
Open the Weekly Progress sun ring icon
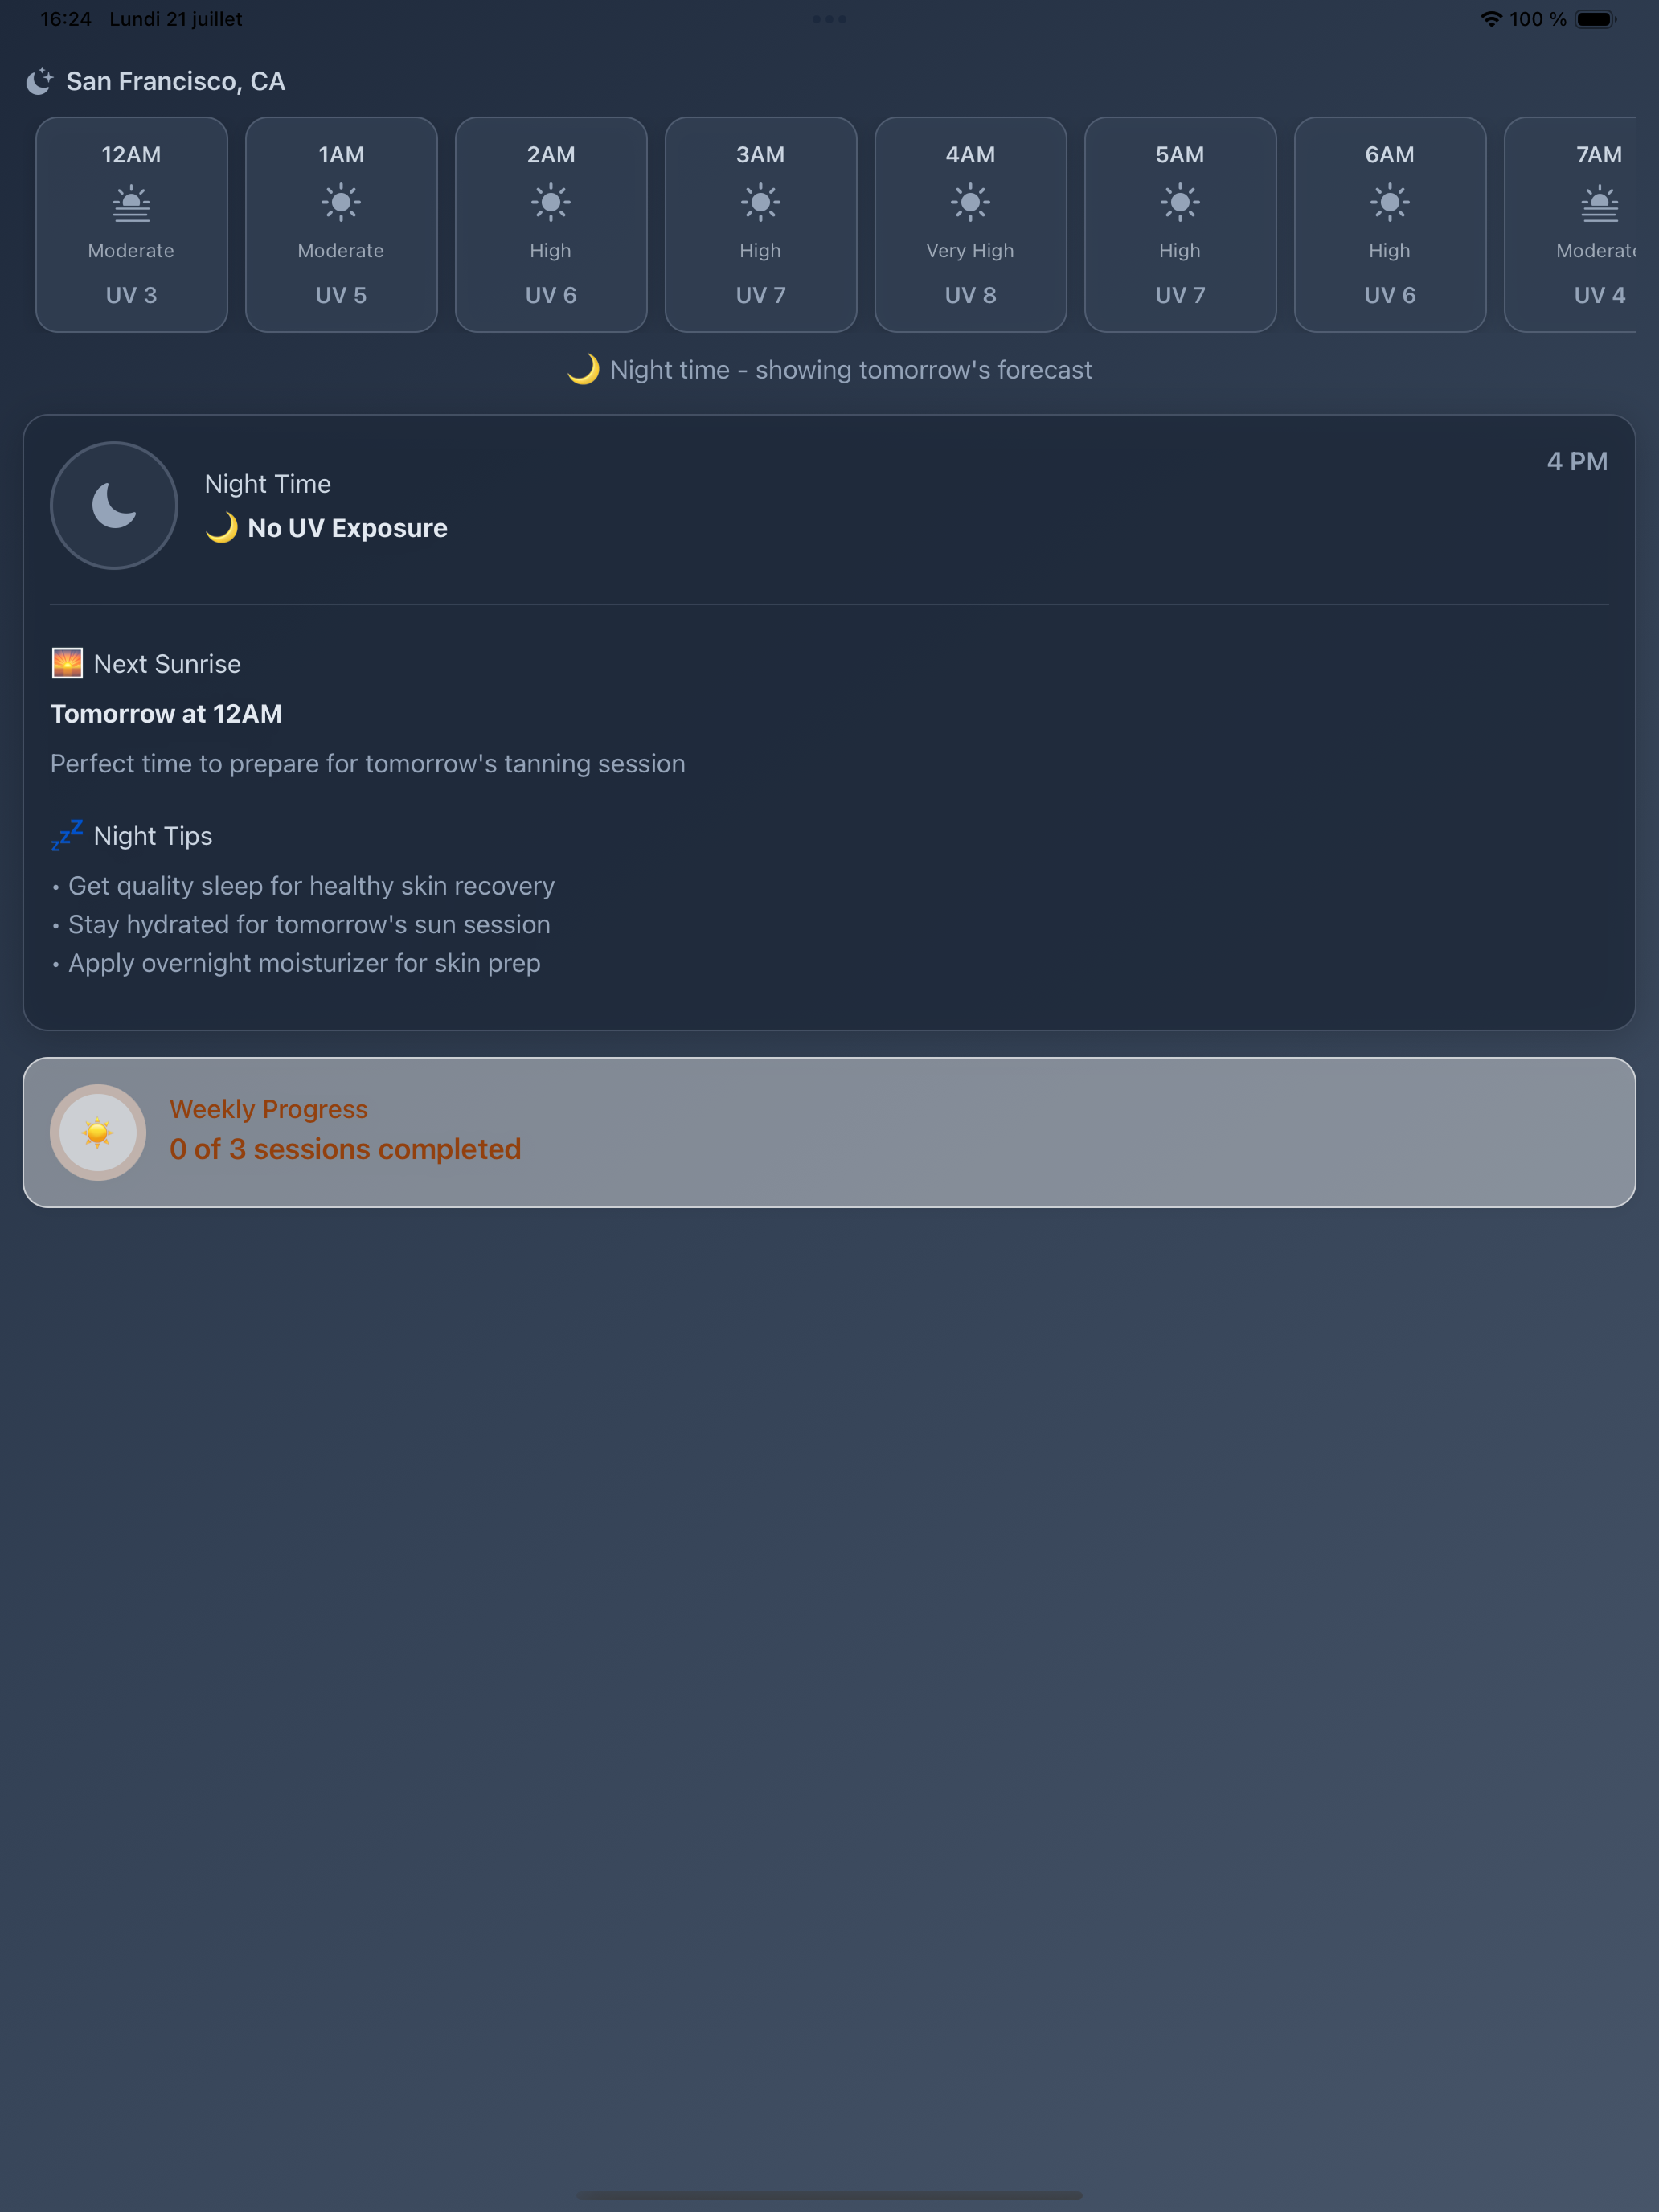tap(98, 1132)
